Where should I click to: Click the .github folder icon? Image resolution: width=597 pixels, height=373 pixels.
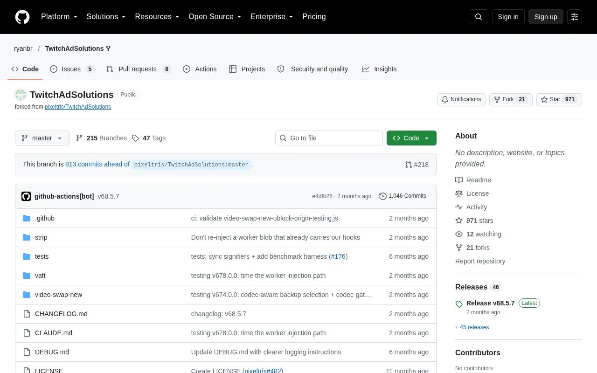27,218
